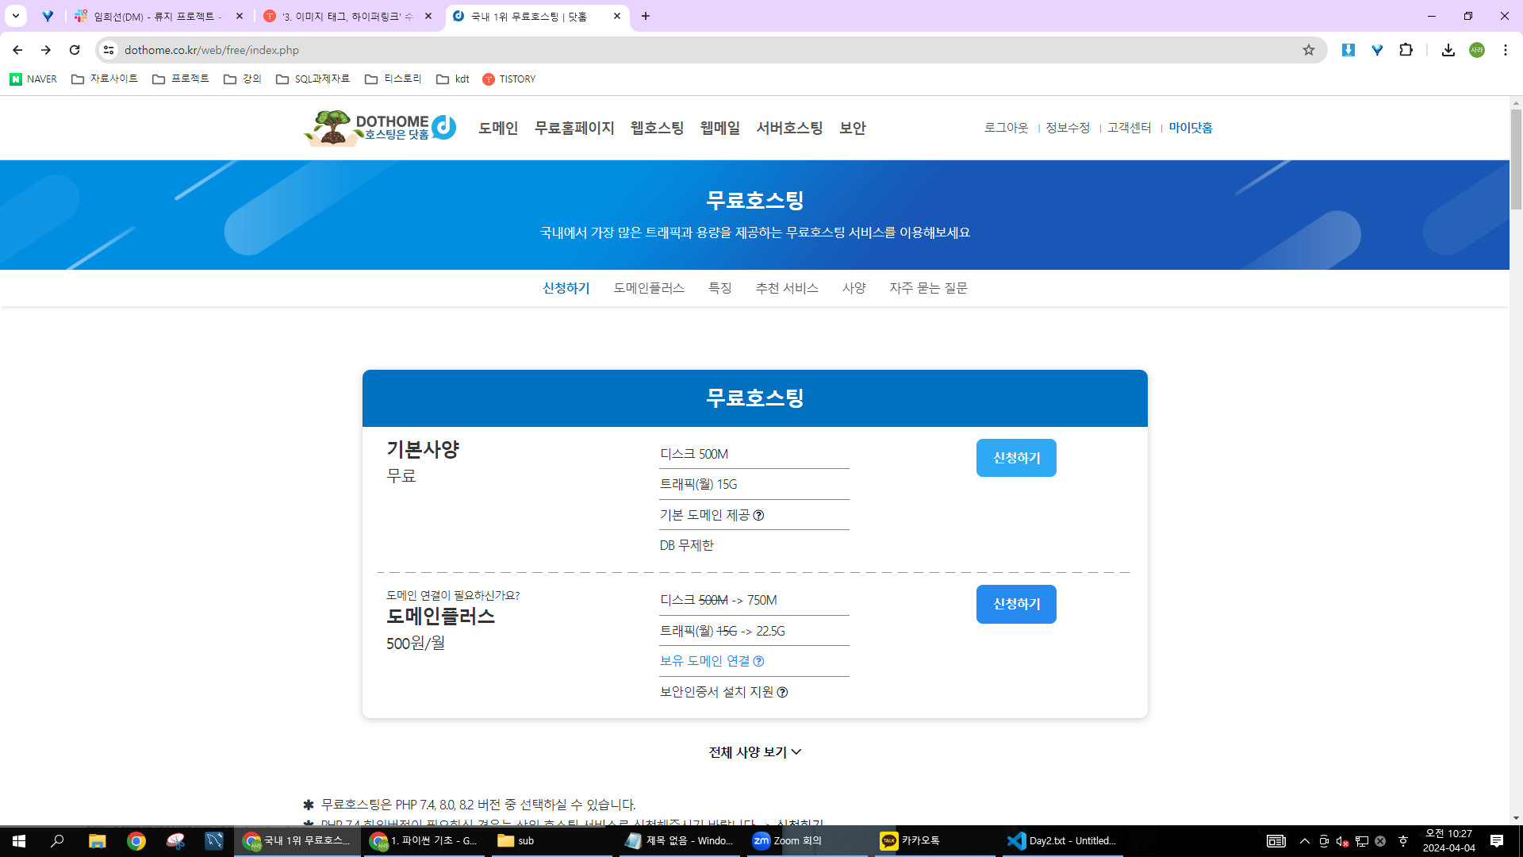1523x857 pixels.
Task: Click the help icon next to 보안인증서 설치 지원
Action: coord(782,693)
